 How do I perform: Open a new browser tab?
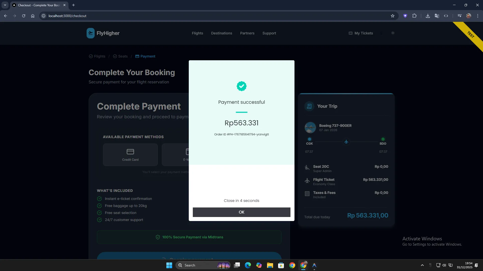point(73,5)
